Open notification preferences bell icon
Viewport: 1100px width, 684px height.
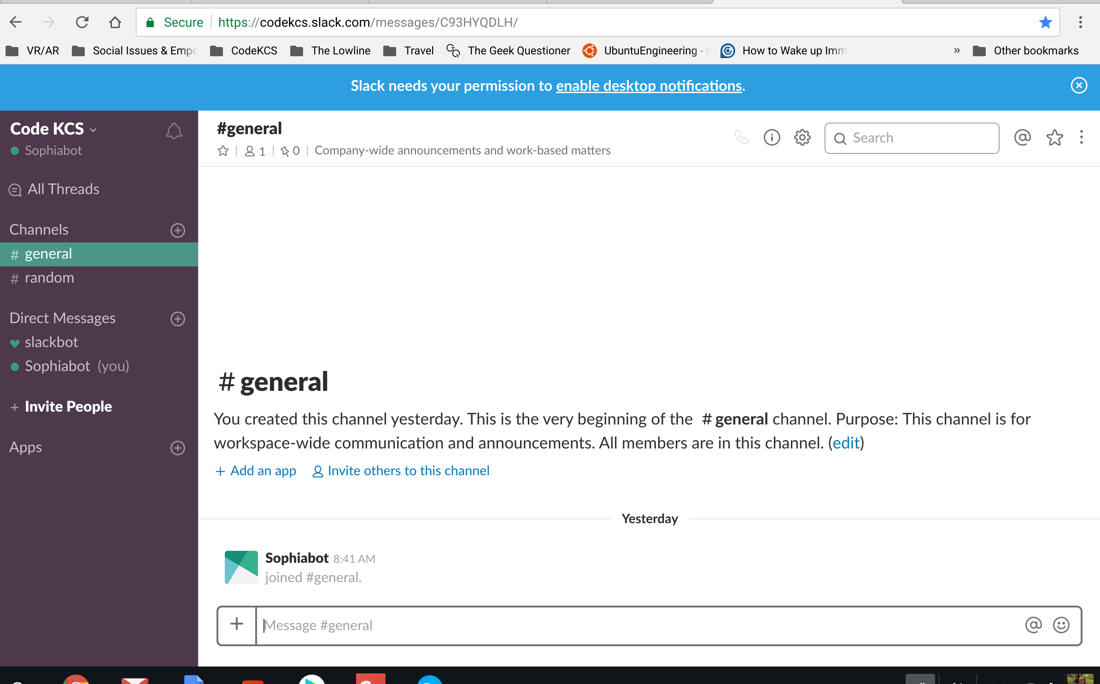point(174,131)
